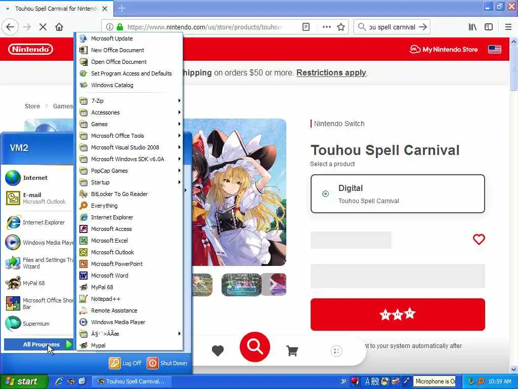
Task: Expand the Accessories folder
Action: 130,112
